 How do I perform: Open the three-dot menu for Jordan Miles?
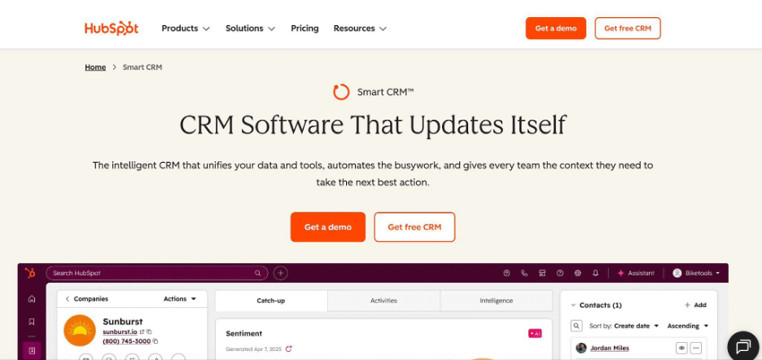click(696, 348)
